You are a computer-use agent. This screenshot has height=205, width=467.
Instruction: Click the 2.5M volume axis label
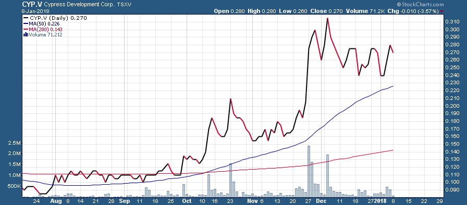(x=14, y=143)
